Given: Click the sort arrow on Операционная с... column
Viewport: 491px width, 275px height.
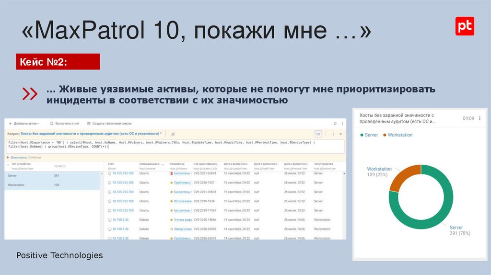Looking at the screenshot, I should click(x=163, y=164).
